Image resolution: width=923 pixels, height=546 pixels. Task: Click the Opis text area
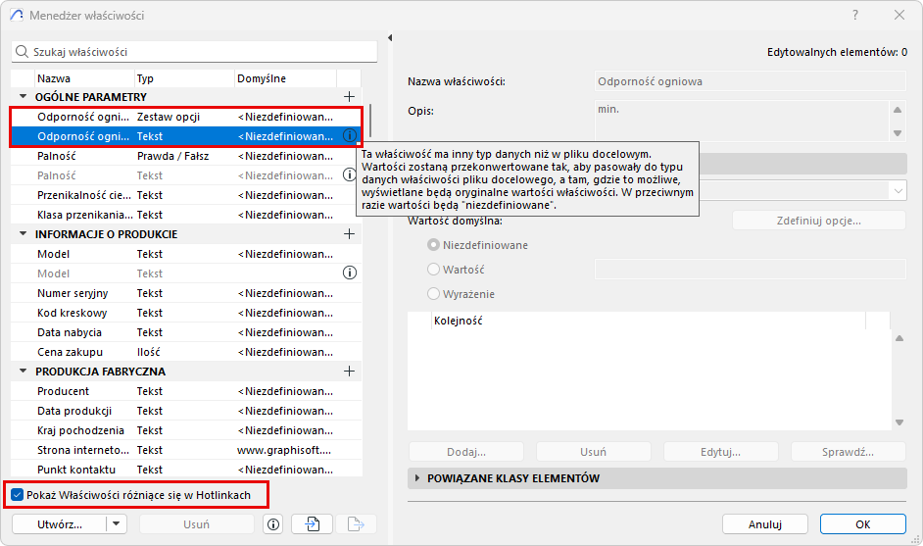click(742, 121)
